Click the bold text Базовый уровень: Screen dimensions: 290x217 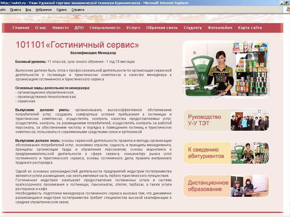[31, 61]
